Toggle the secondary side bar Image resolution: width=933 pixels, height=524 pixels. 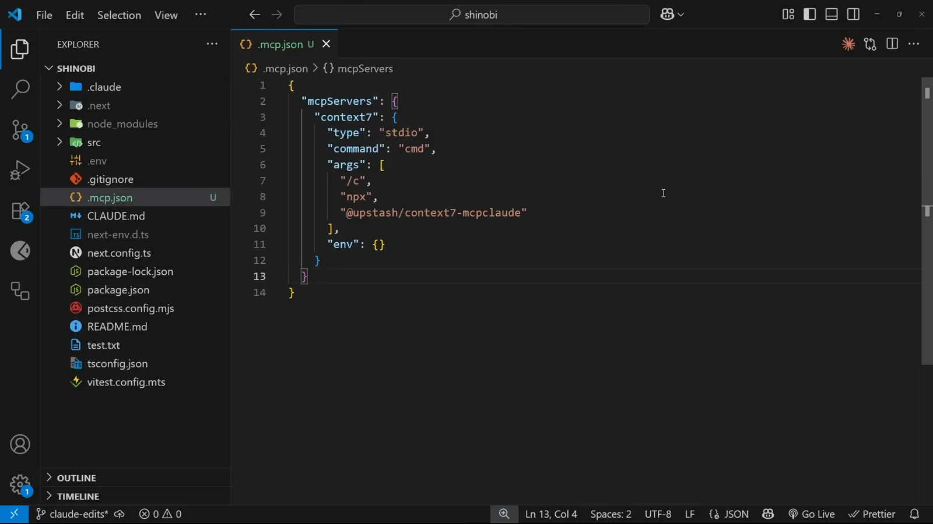tap(853, 15)
